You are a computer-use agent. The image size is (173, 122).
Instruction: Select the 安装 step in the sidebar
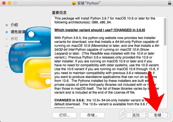pos(14,60)
